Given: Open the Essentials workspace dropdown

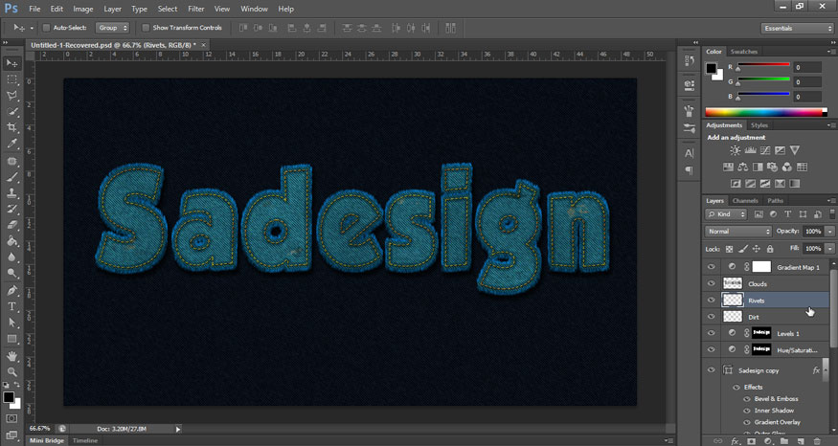Looking at the screenshot, I should pos(797,29).
